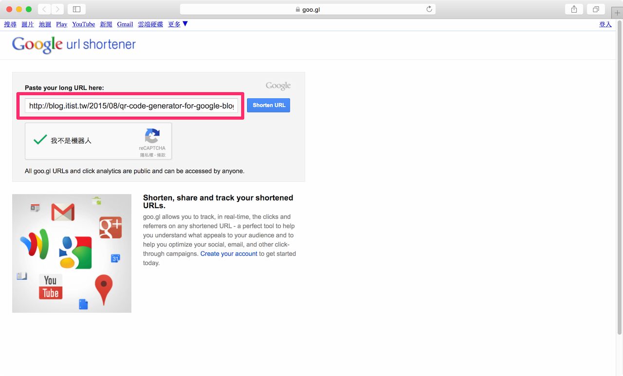Reload the goo.gl page
Viewport: 623px width, 376px height.
pyautogui.click(x=429, y=9)
